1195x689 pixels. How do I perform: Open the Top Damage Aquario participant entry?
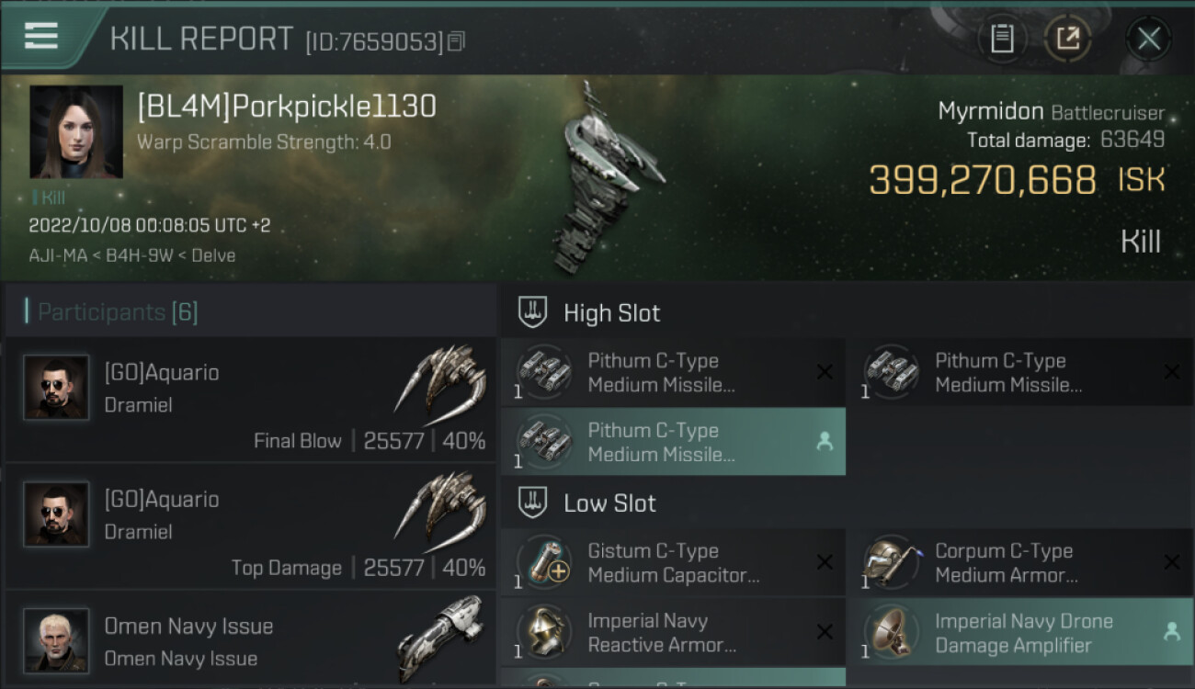pos(251,526)
